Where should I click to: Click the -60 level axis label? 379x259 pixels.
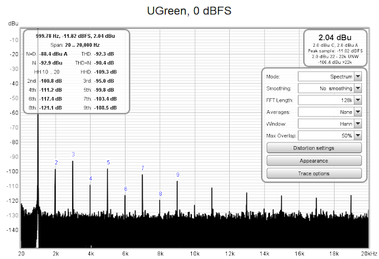click(14, 113)
